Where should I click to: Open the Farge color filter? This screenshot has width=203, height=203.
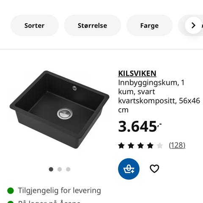click(x=149, y=25)
